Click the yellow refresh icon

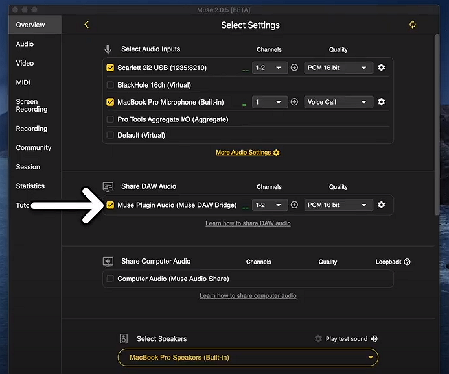[x=412, y=25]
